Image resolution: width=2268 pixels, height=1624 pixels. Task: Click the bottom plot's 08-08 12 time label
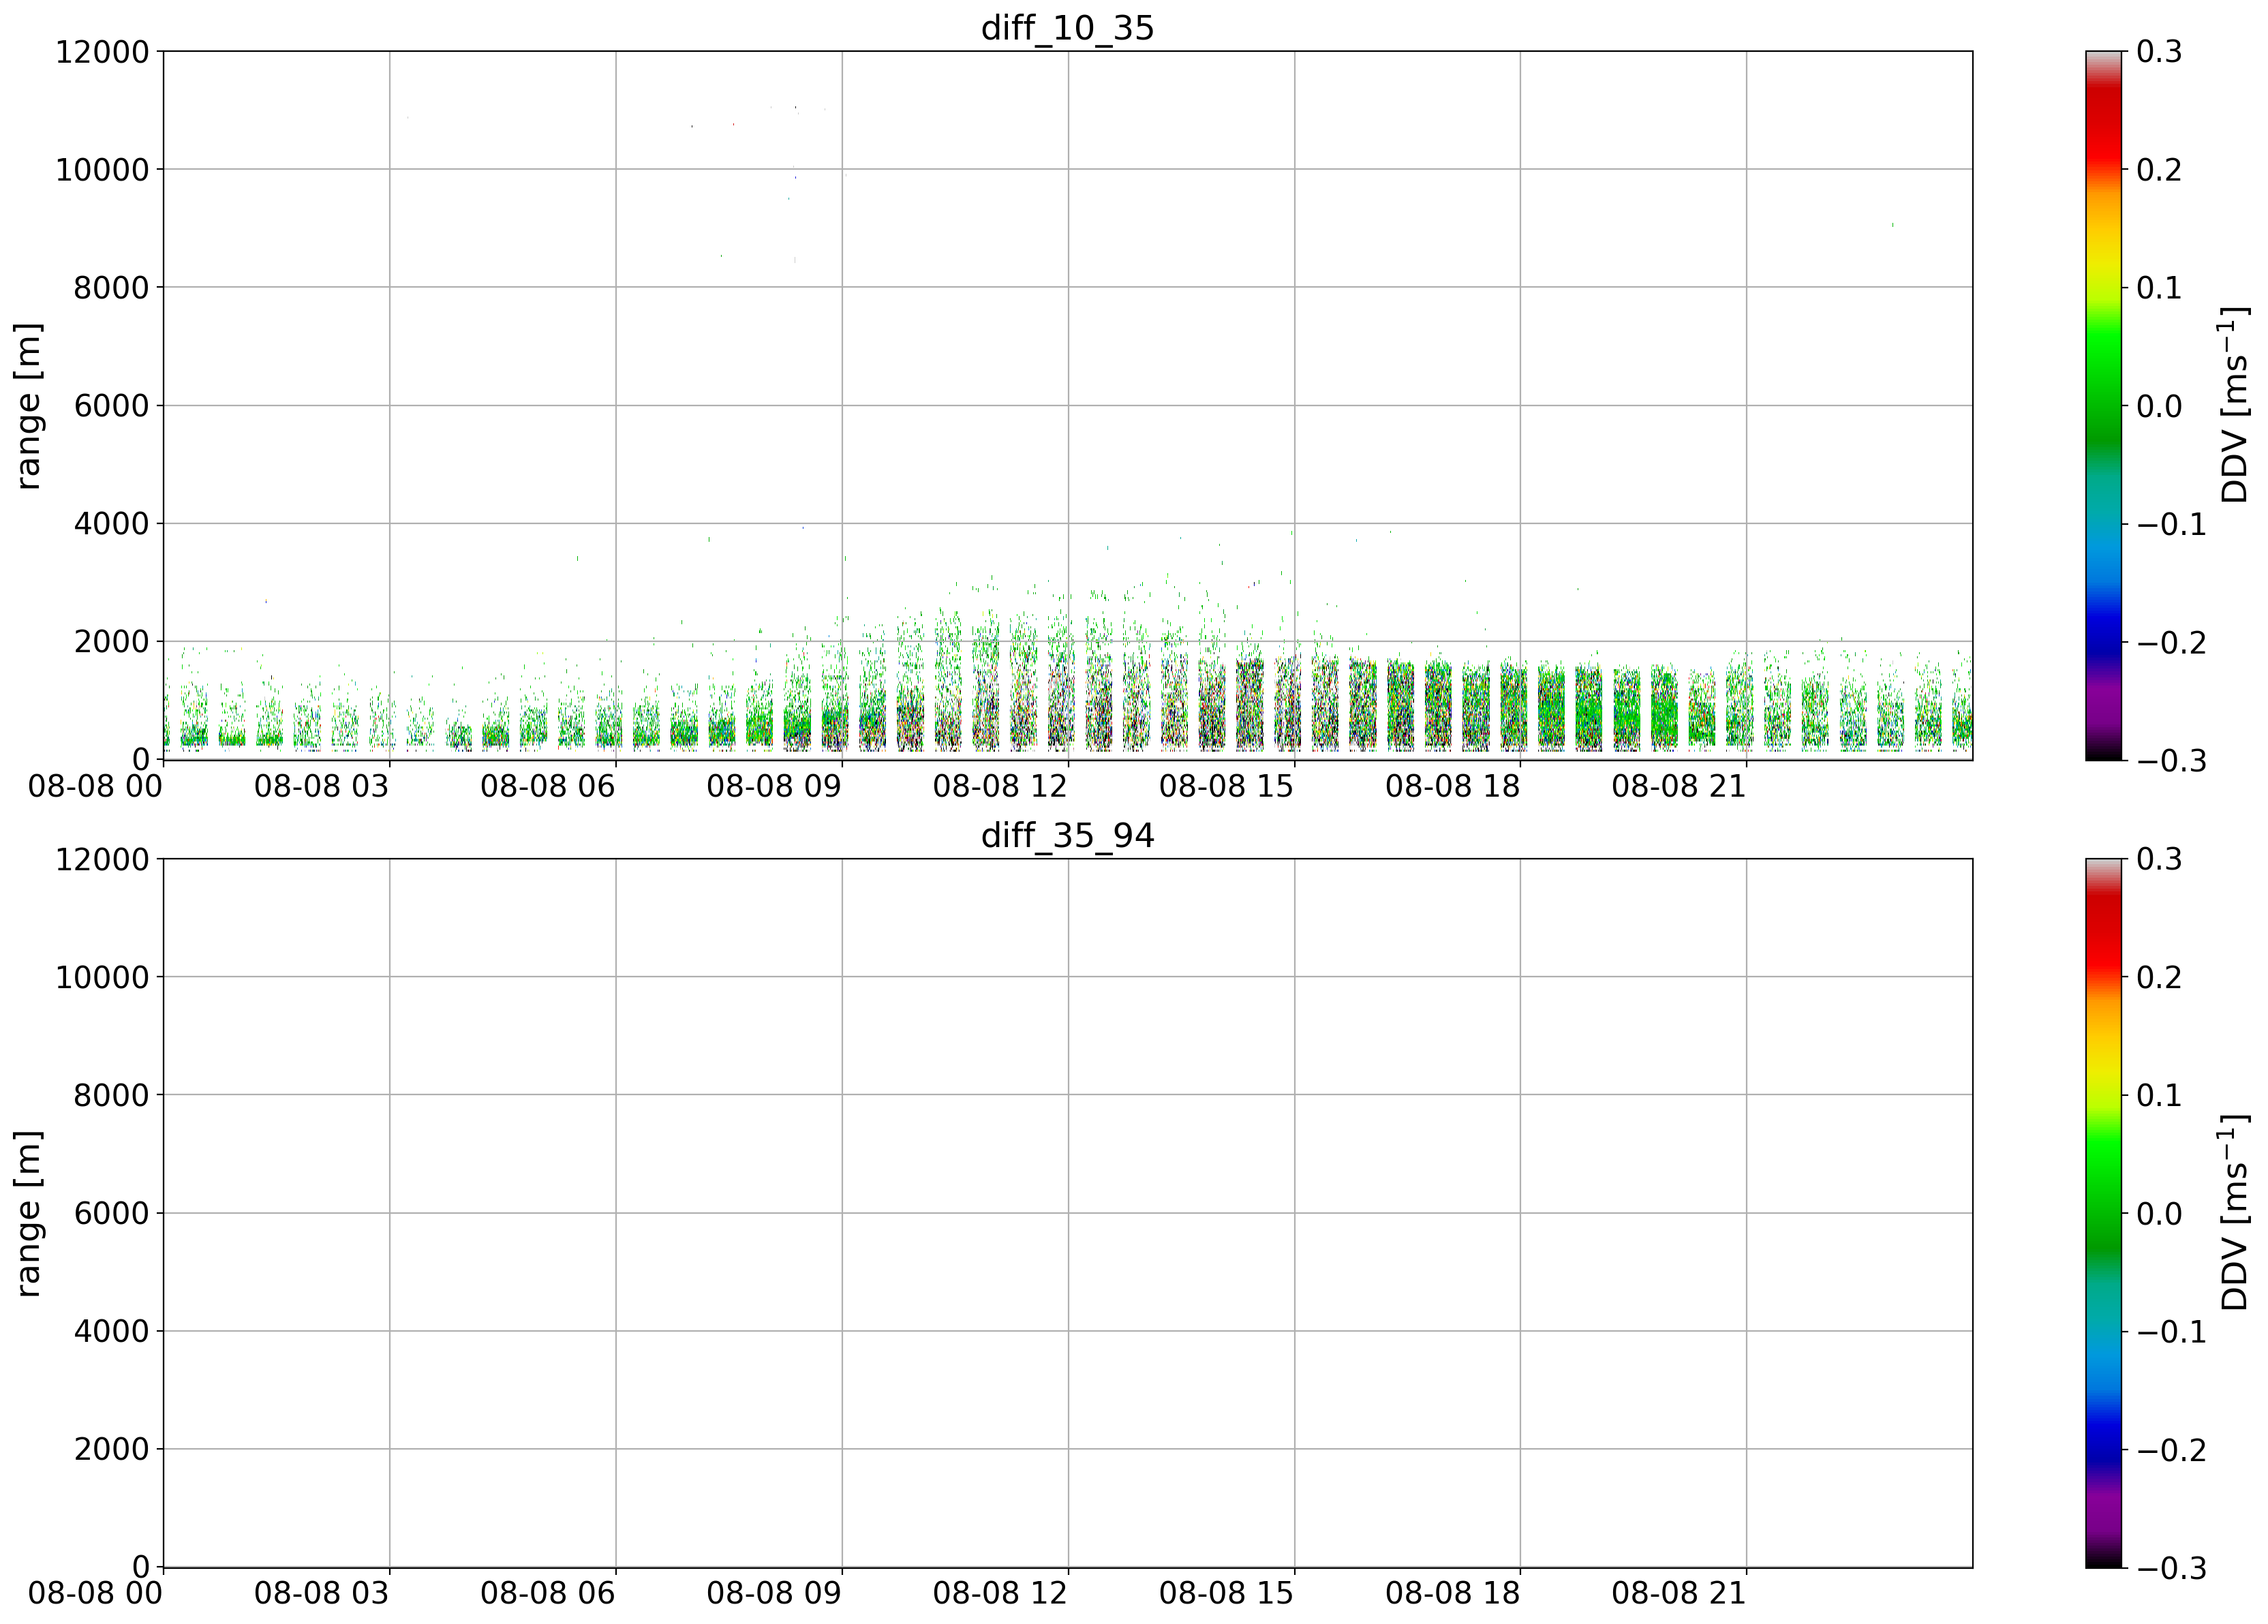(x=1000, y=1594)
